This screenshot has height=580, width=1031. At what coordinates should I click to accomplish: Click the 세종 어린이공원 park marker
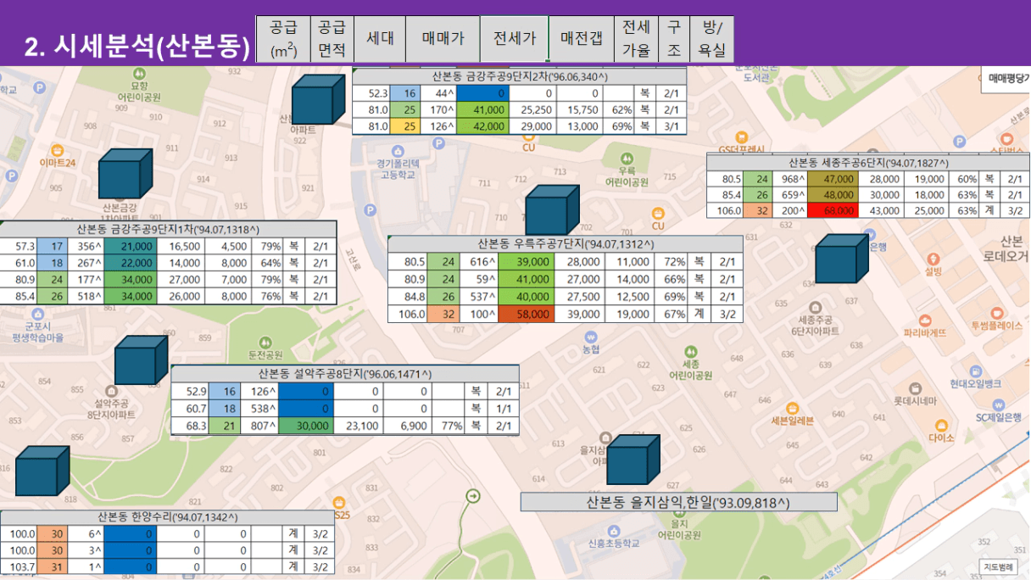691,351
